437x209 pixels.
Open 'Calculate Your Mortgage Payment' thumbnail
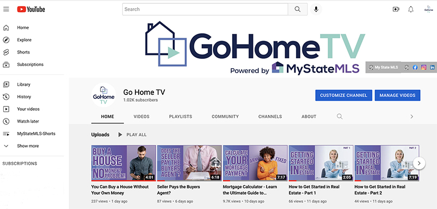pos(255,163)
